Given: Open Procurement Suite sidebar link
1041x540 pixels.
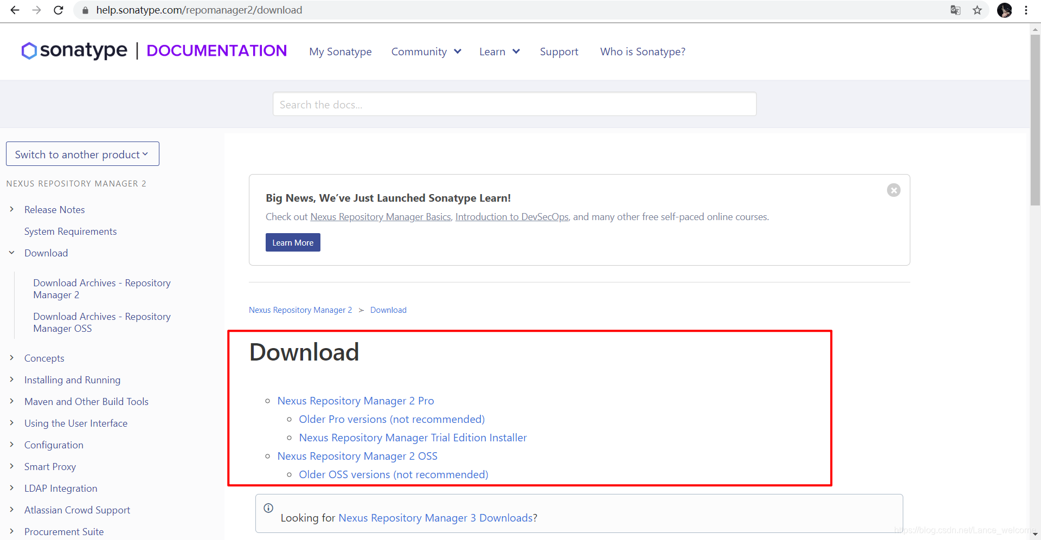Looking at the screenshot, I should pyautogui.click(x=64, y=532).
